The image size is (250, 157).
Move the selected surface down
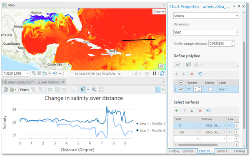192,111
